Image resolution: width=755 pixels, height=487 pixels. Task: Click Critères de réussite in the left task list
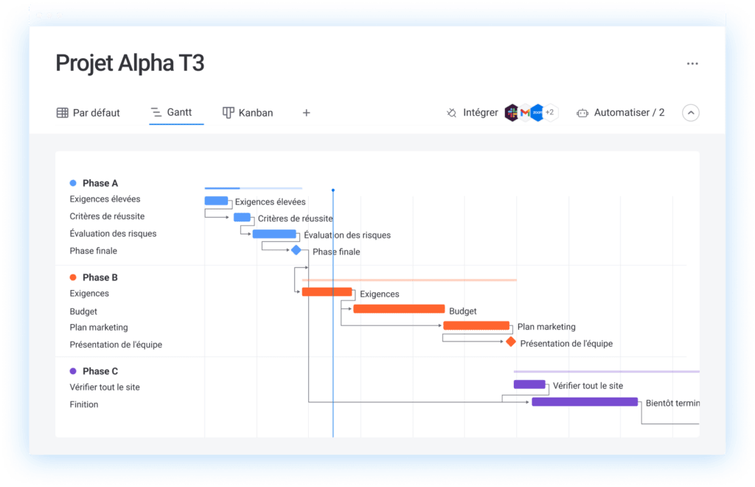click(x=107, y=216)
